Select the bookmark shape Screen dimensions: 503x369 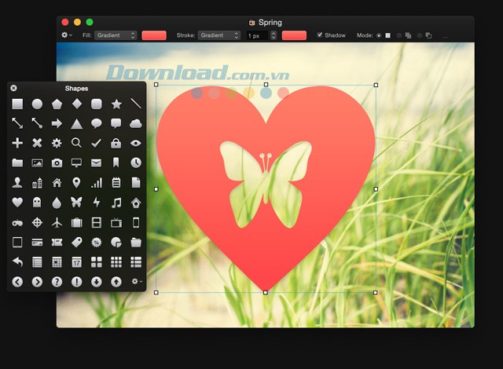click(x=116, y=163)
